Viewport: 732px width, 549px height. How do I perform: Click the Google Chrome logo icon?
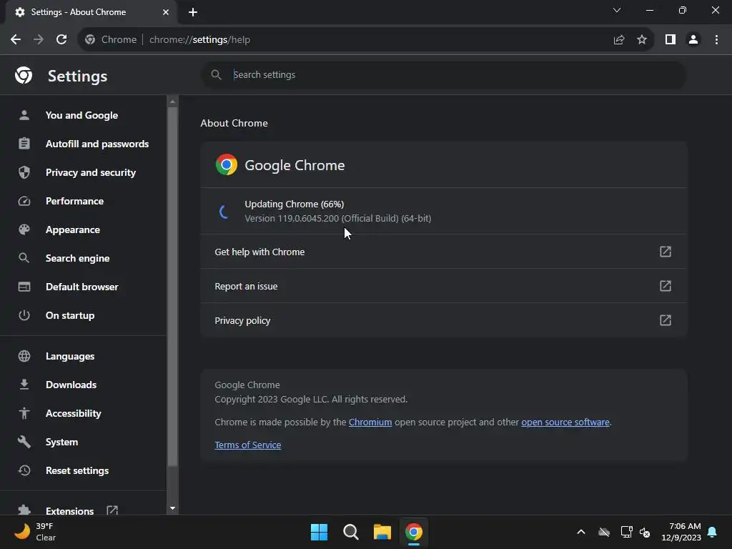[227, 165]
